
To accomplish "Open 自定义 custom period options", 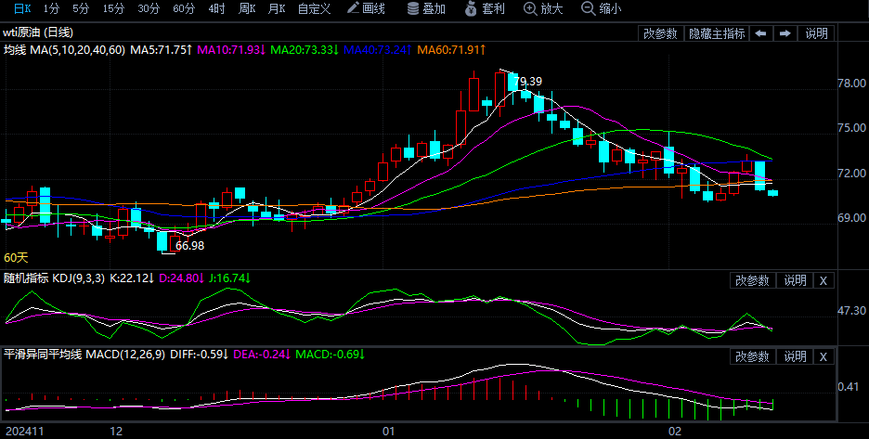I will click(315, 8).
